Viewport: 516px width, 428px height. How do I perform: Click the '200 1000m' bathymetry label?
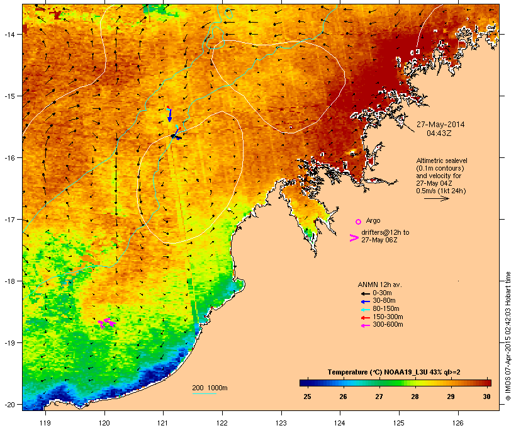pos(210,388)
